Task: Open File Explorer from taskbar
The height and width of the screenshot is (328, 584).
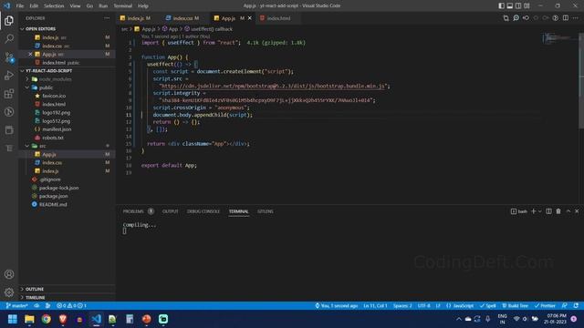Action: [29, 319]
